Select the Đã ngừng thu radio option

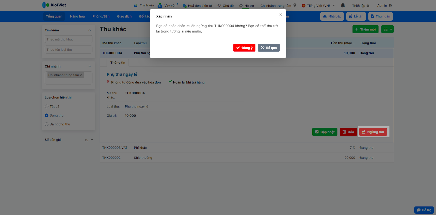pyautogui.click(x=47, y=124)
